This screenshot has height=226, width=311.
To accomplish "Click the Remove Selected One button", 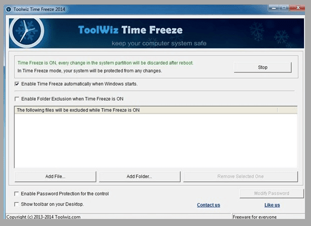I will (240, 176).
